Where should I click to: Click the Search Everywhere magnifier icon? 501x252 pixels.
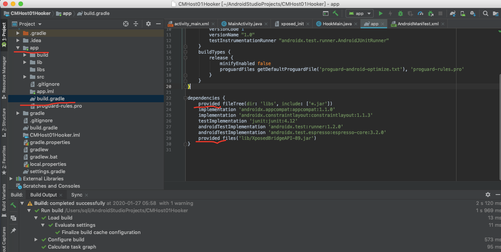485,13
